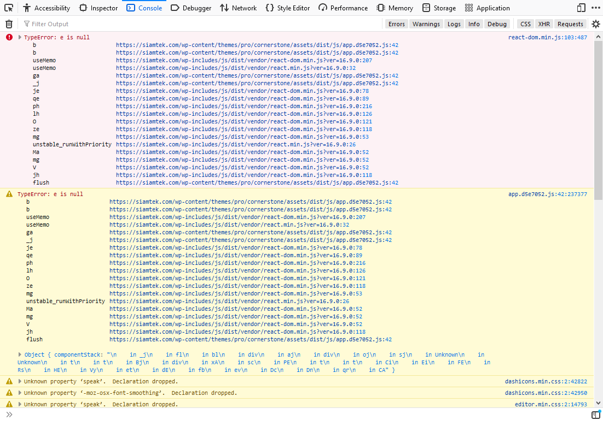Open app.d5e7052.js:42:237377 source link
Screen dimensions: 603x432
tap(548, 194)
